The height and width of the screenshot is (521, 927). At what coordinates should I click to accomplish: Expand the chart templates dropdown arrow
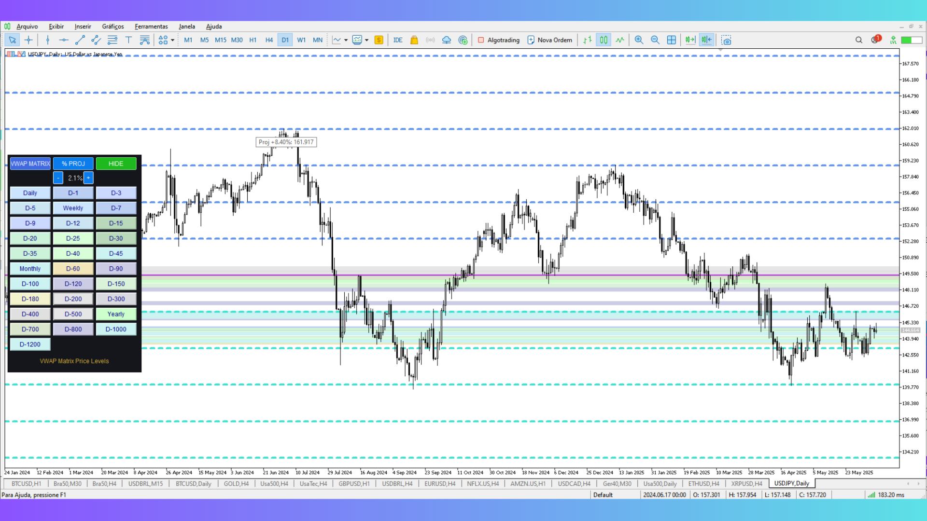pyautogui.click(x=367, y=40)
